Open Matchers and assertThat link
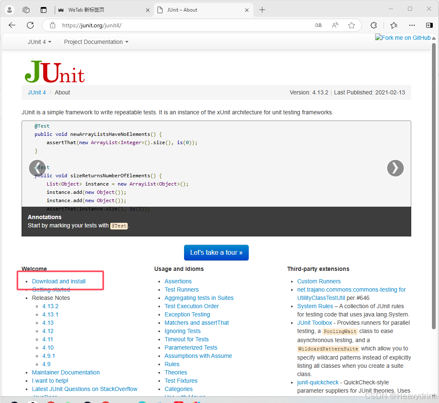The width and height of the screenshot is (439, 403). coord(197,323)
